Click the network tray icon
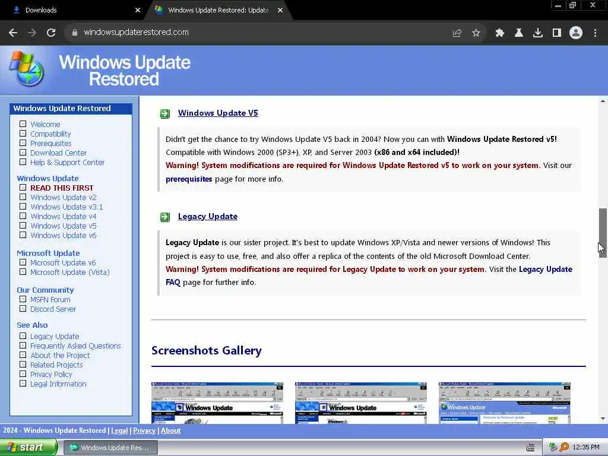The width and height of the screenshot is (608, 456). [553, 448]
